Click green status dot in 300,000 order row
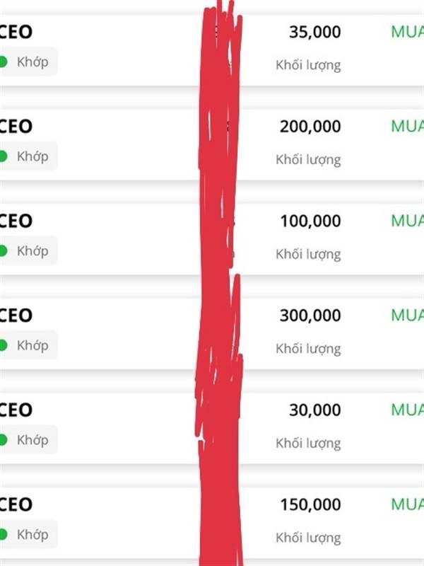The width and height of the screenshot is (424, 566). coord(3,345)
